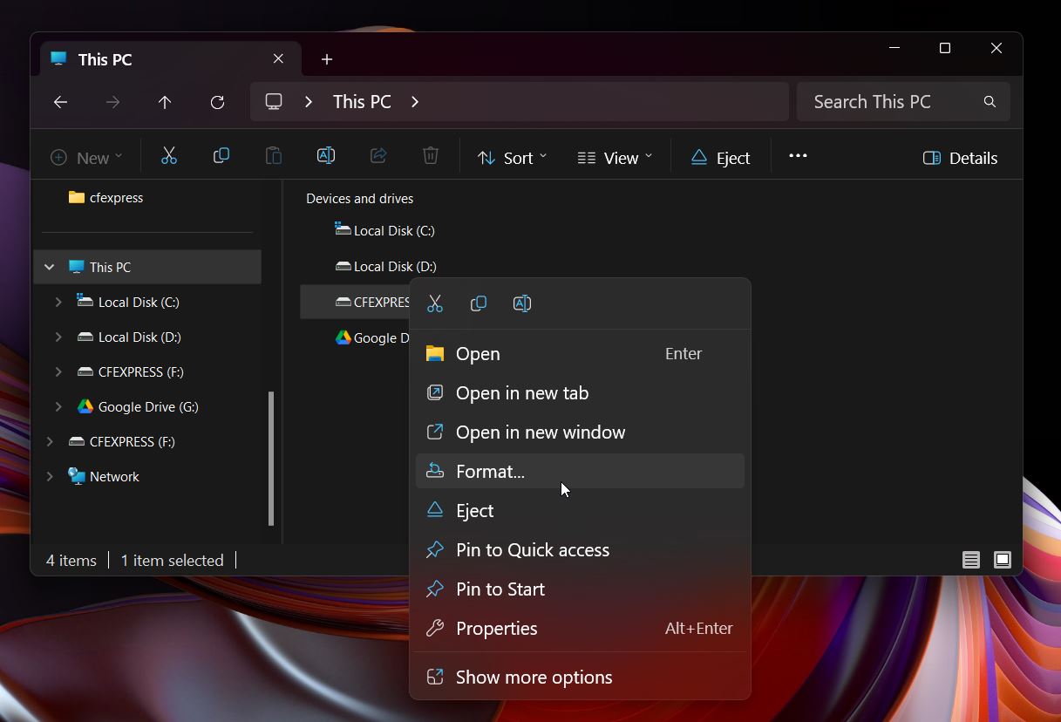Open Properties from the context menu
This screenshot has height=722, width=1061.
pos(580,628)
